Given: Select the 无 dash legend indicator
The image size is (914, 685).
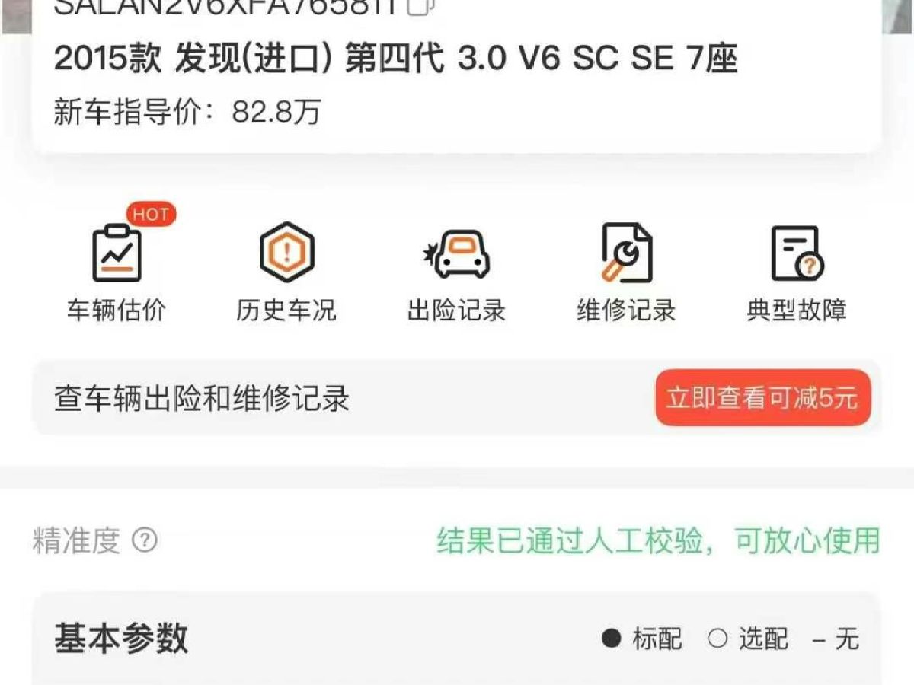Looking at the screenshot, I should [x=819, y=639].
